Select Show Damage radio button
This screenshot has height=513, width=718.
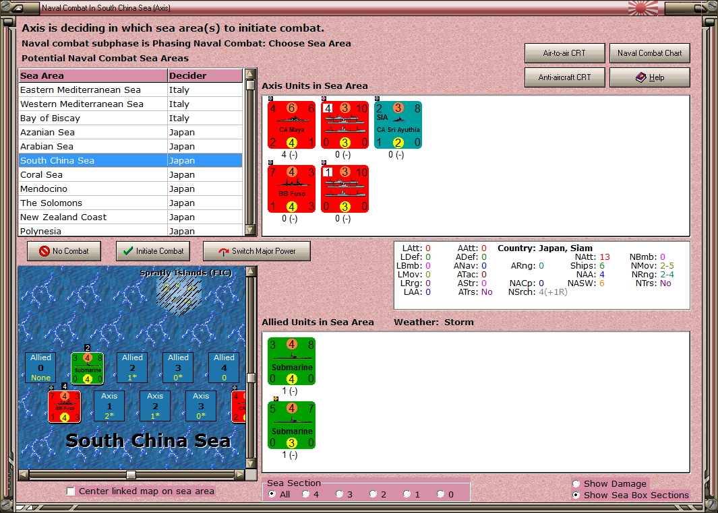coord(576,483)
